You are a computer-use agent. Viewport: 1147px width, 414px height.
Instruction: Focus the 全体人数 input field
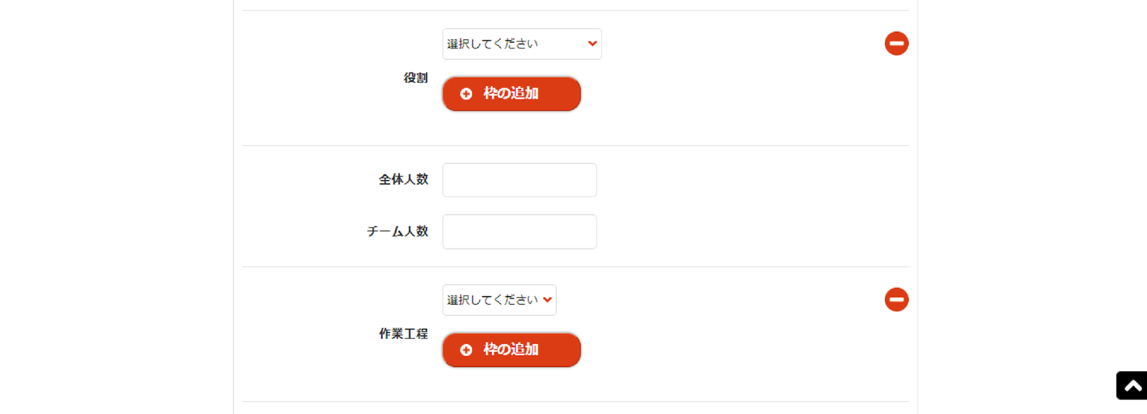(x=519, y=180)
